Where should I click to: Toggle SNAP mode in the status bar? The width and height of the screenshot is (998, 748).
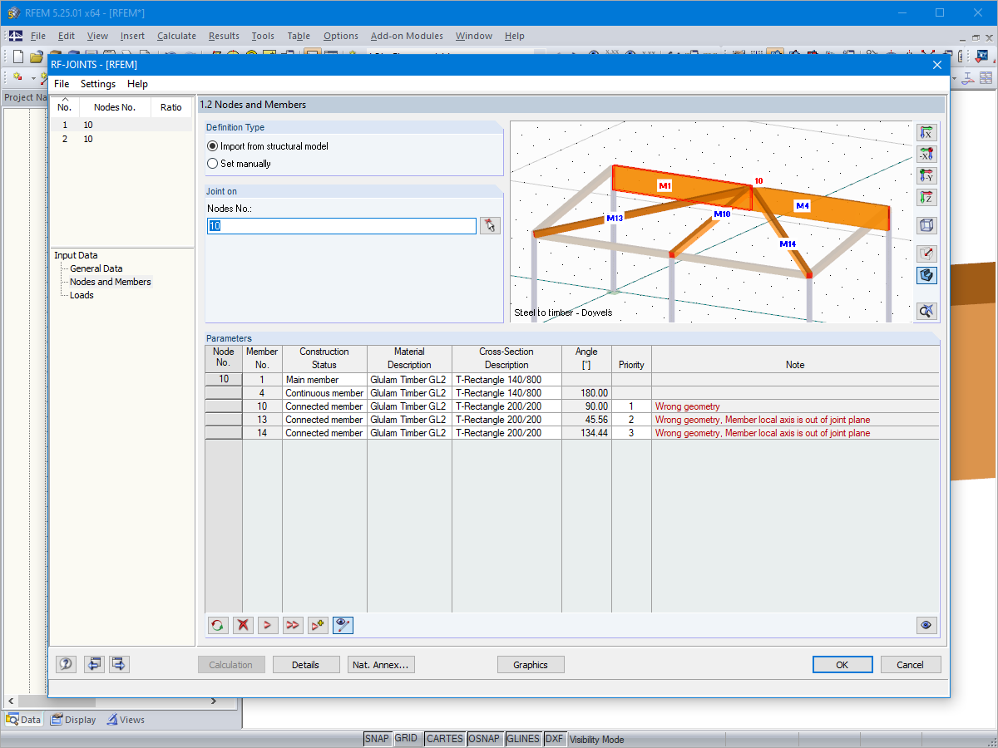pyautogui.click(x=377, y=738)
